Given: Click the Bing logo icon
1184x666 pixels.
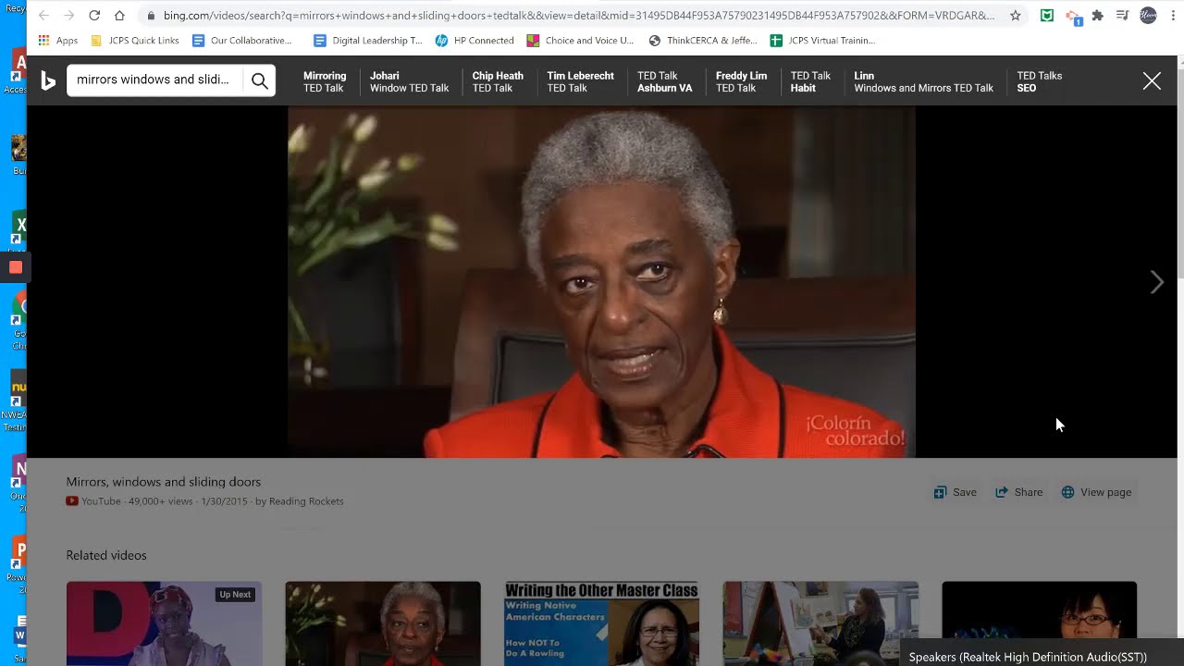Looking at the screenshot, I should [x=48, y=80].
